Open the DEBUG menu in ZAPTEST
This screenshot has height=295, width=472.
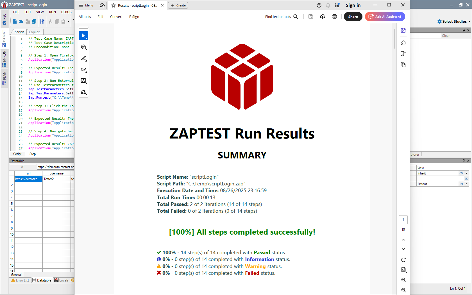coord(67,12)
